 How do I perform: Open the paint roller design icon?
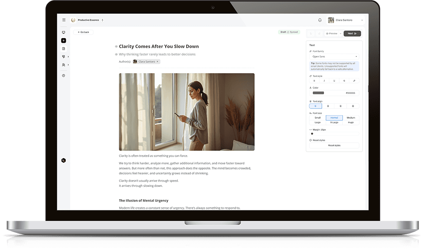pyautogui.click(x=64, y=57)
